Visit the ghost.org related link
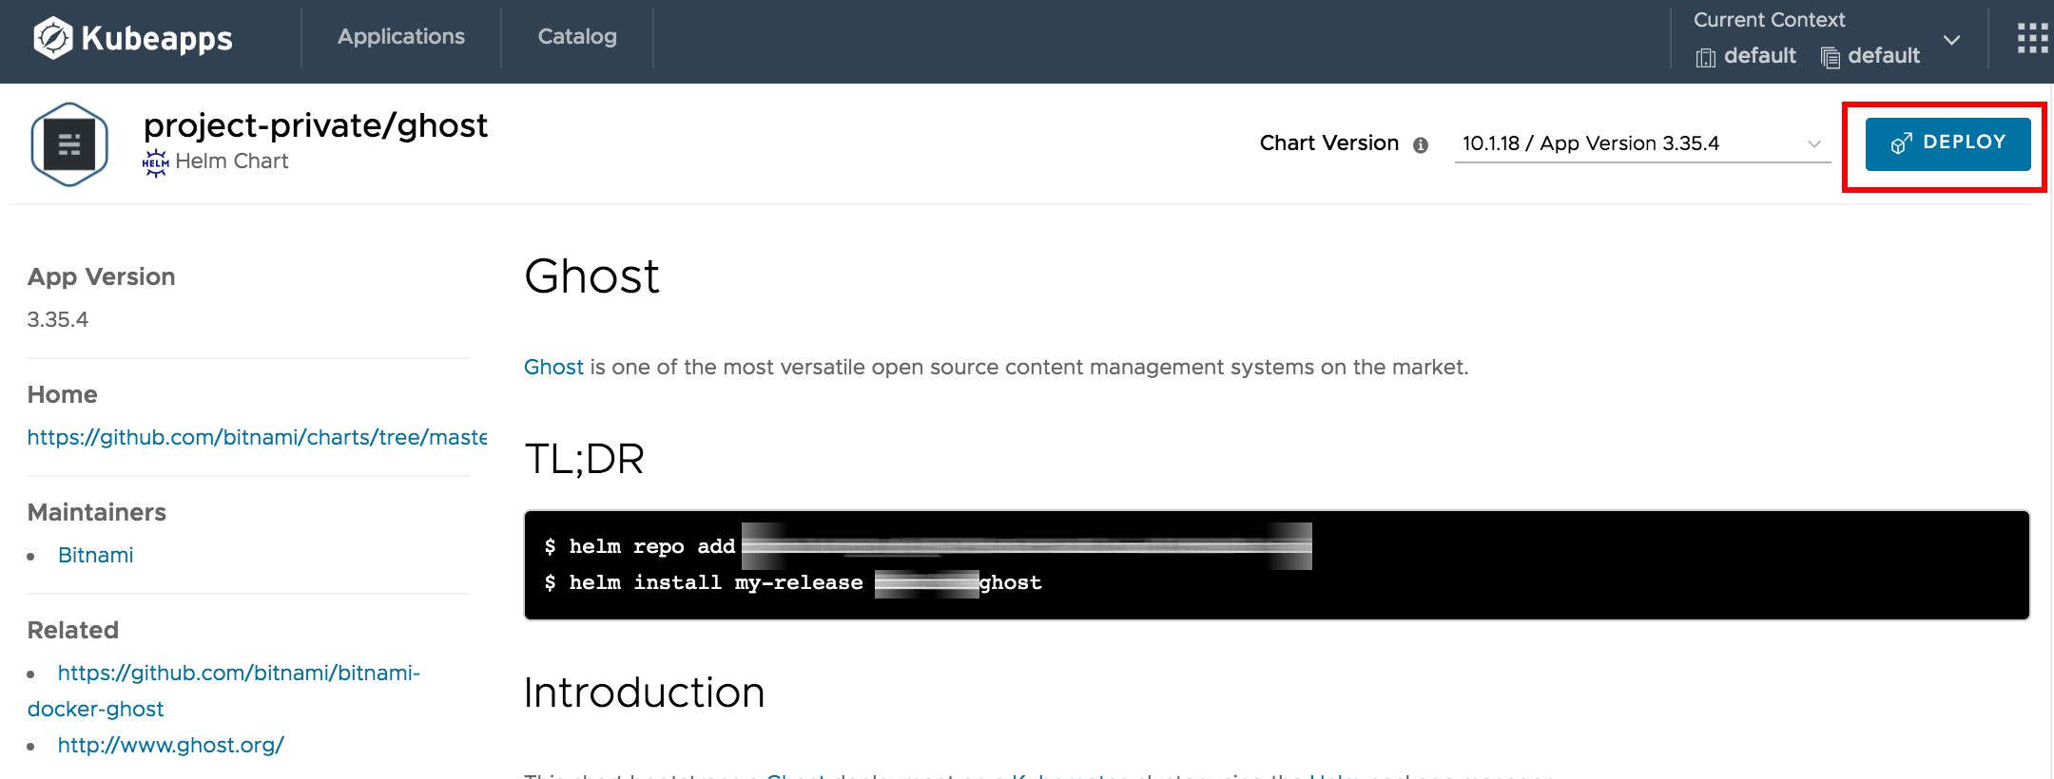 pyautogui.click(x=171, y=746)
